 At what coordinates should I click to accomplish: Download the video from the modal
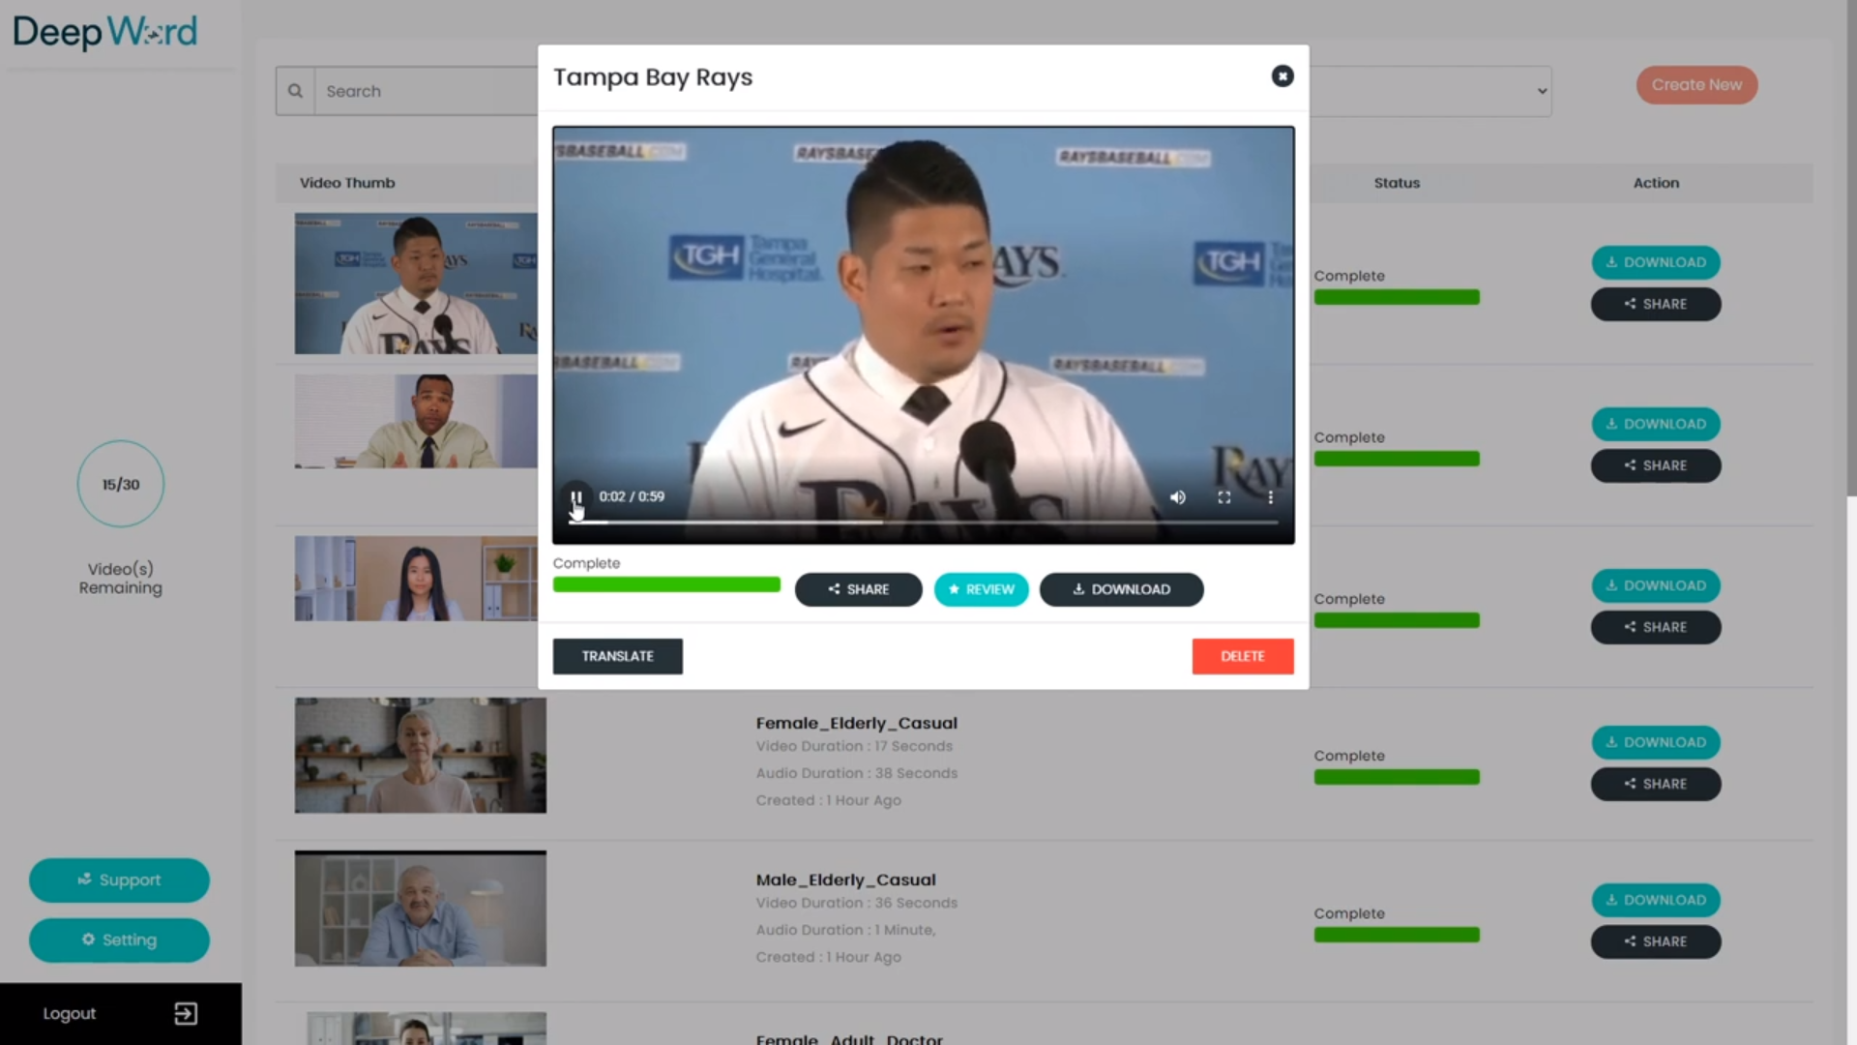pos(1121,589)
